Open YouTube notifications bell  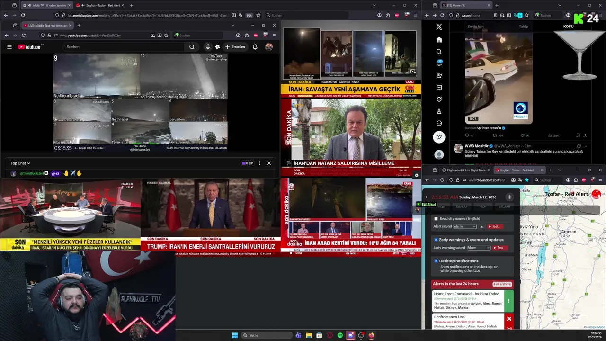click(255, 47)
